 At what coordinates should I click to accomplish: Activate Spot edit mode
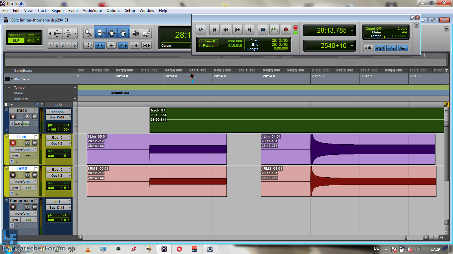point(32,35)
